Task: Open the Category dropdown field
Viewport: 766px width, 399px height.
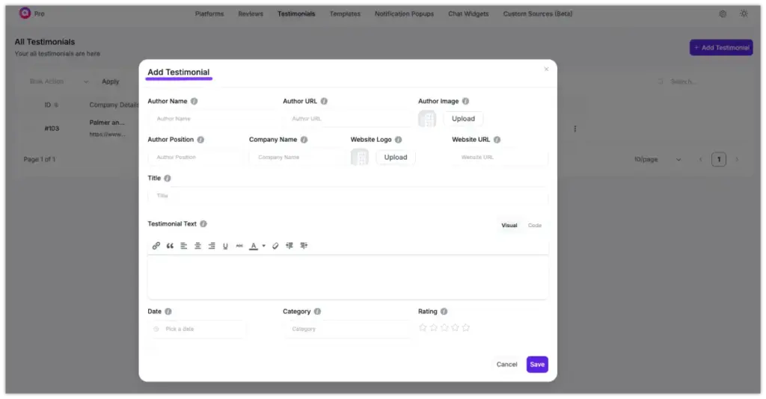Action: point(347,330)
